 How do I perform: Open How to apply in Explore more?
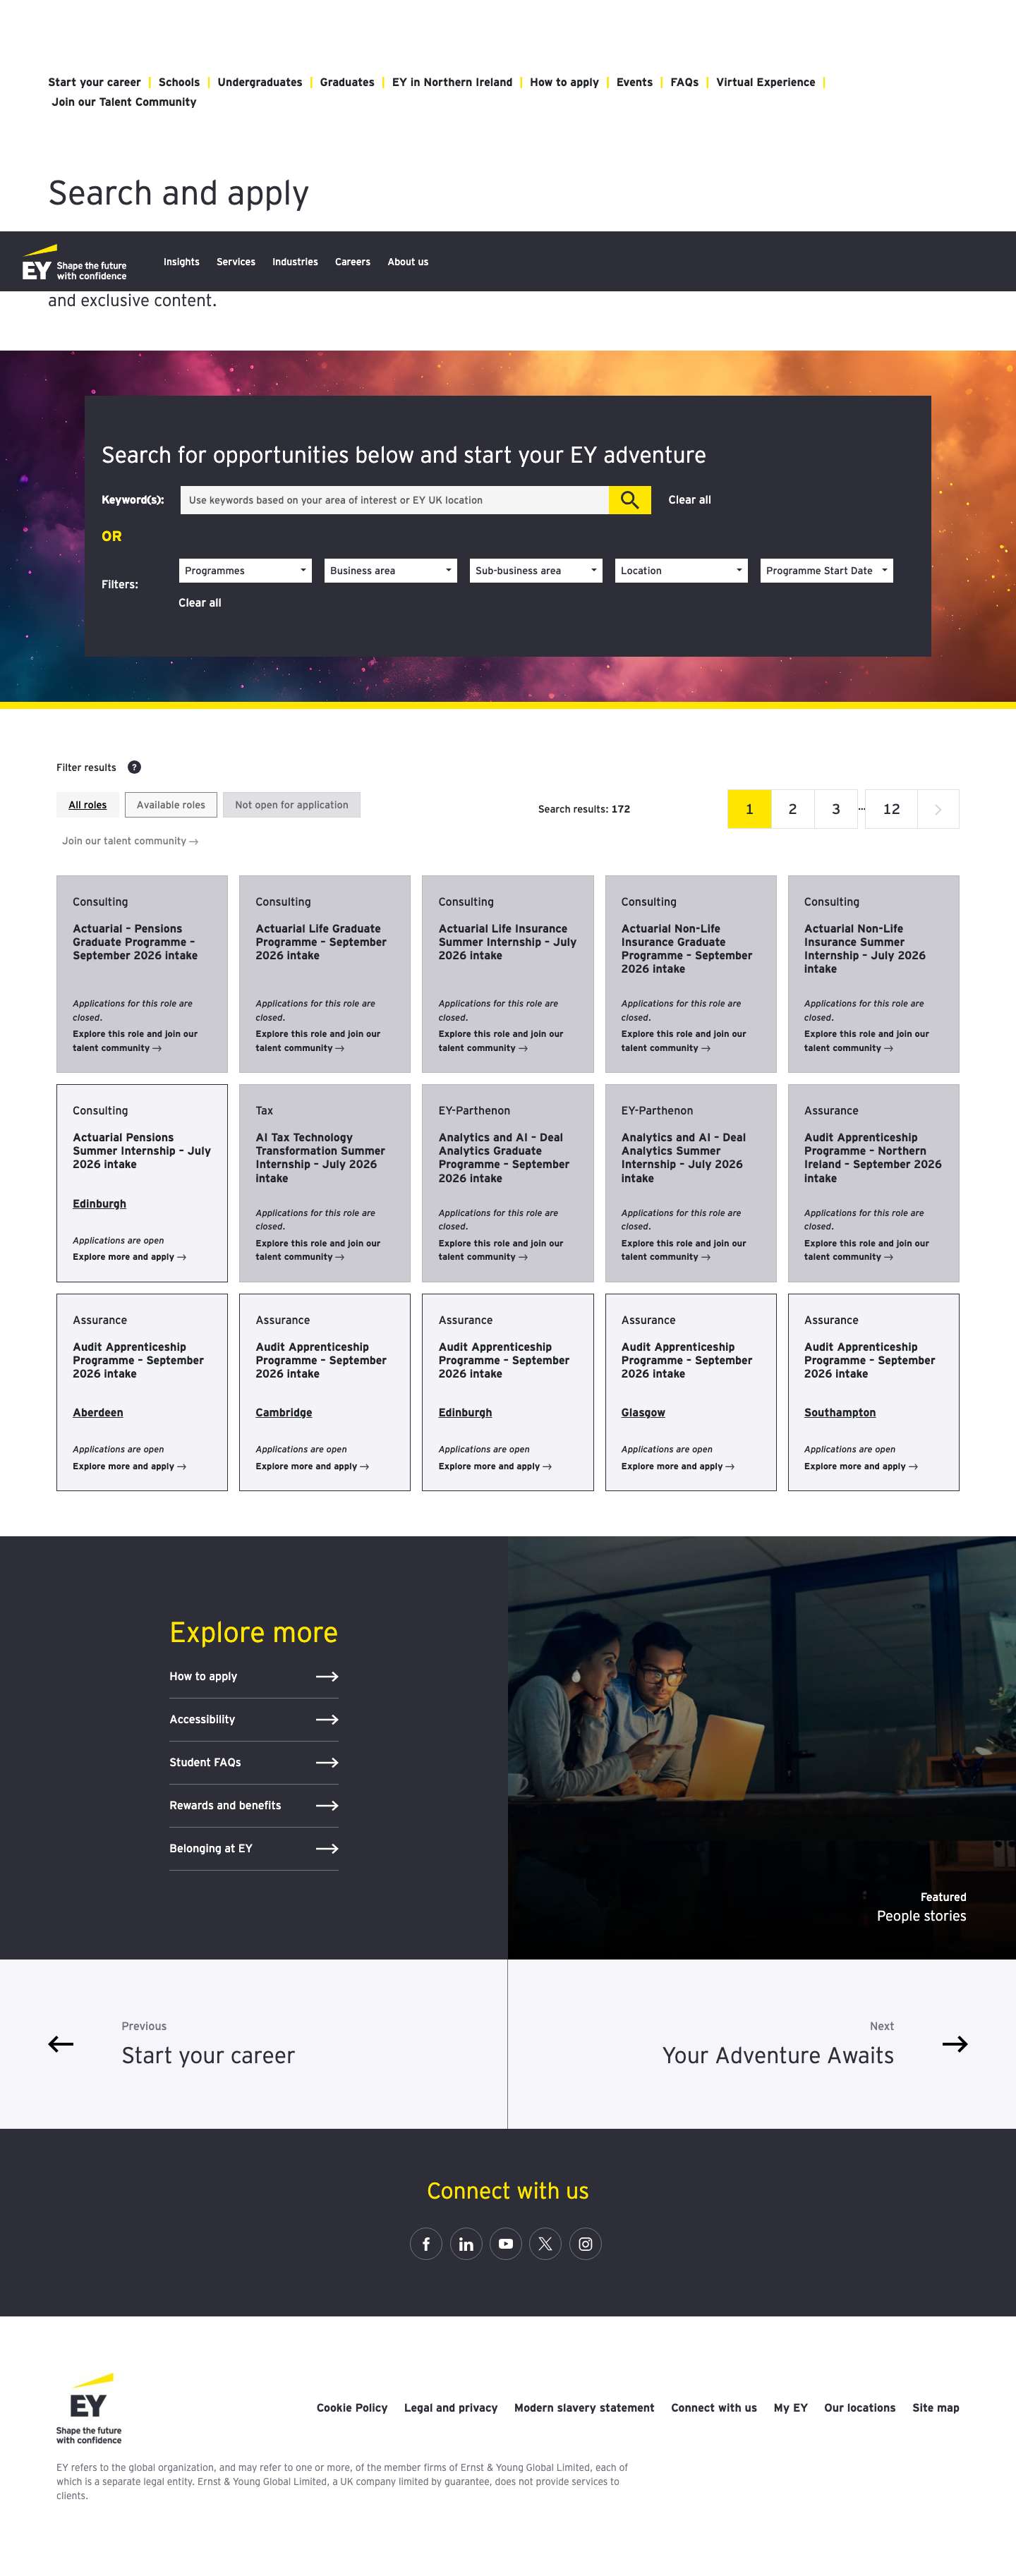point(254,1677)
